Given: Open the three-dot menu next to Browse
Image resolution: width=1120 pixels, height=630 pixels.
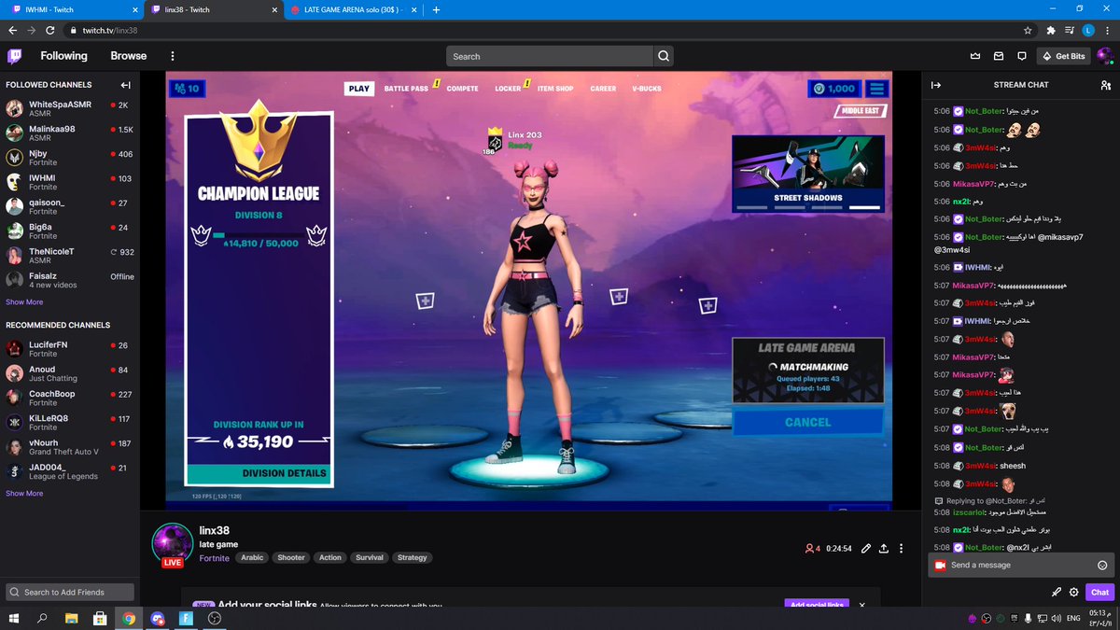Looking at the screenshot, I should click(172, 56).
